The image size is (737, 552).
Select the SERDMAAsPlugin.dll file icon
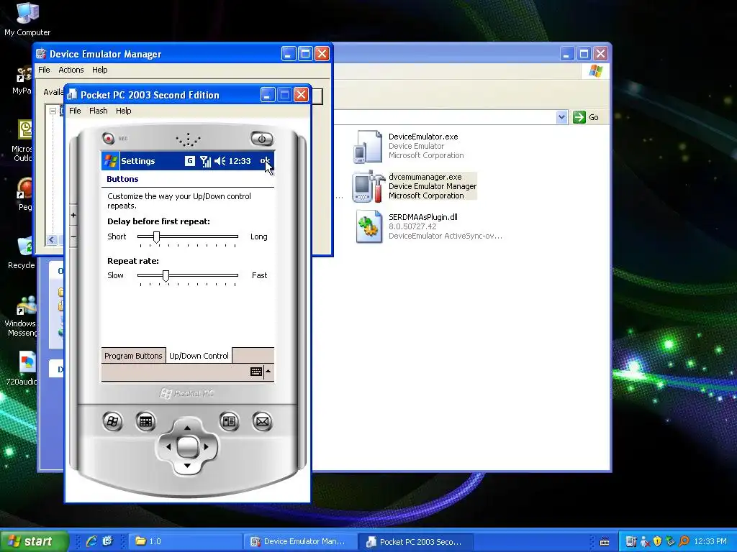coord(369,226)
